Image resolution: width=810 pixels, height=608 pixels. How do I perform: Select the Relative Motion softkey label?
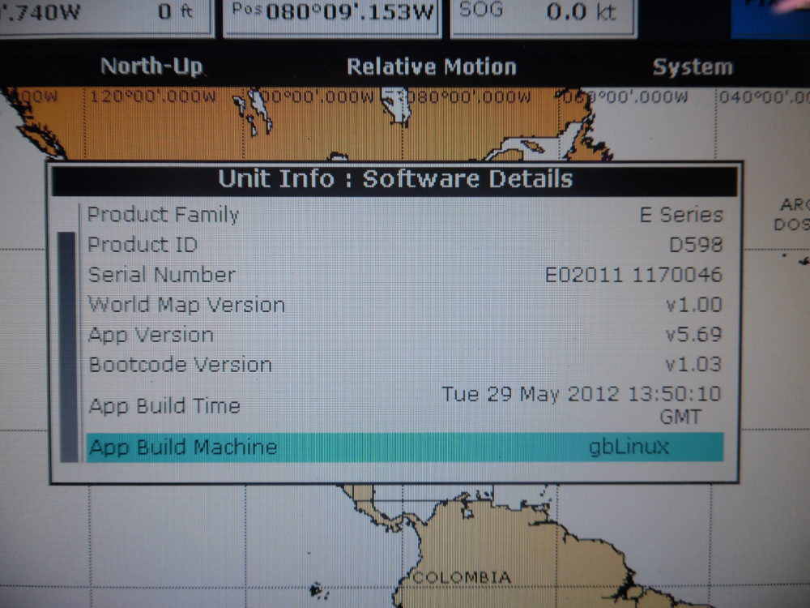coord(432,67)
